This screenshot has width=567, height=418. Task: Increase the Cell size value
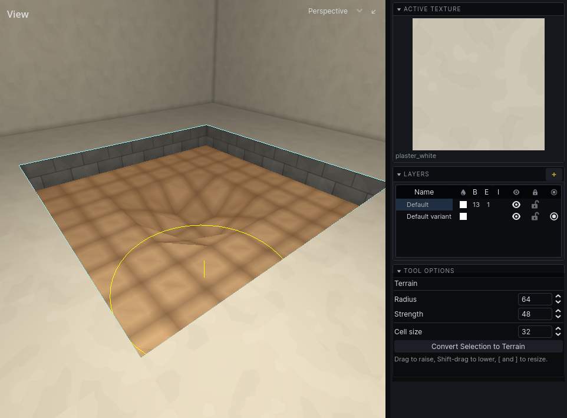[x=558, y=329]
